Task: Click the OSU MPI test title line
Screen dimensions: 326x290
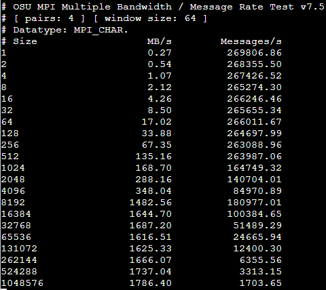Action: point(163,7)
